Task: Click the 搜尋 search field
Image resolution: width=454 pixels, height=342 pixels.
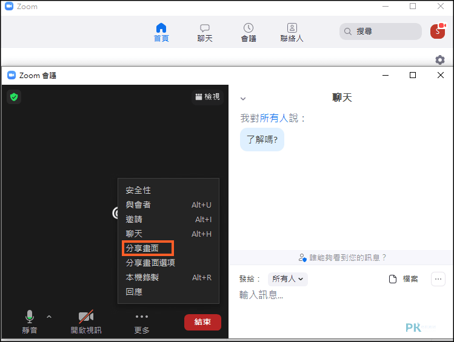Action: tap(381, 31)
